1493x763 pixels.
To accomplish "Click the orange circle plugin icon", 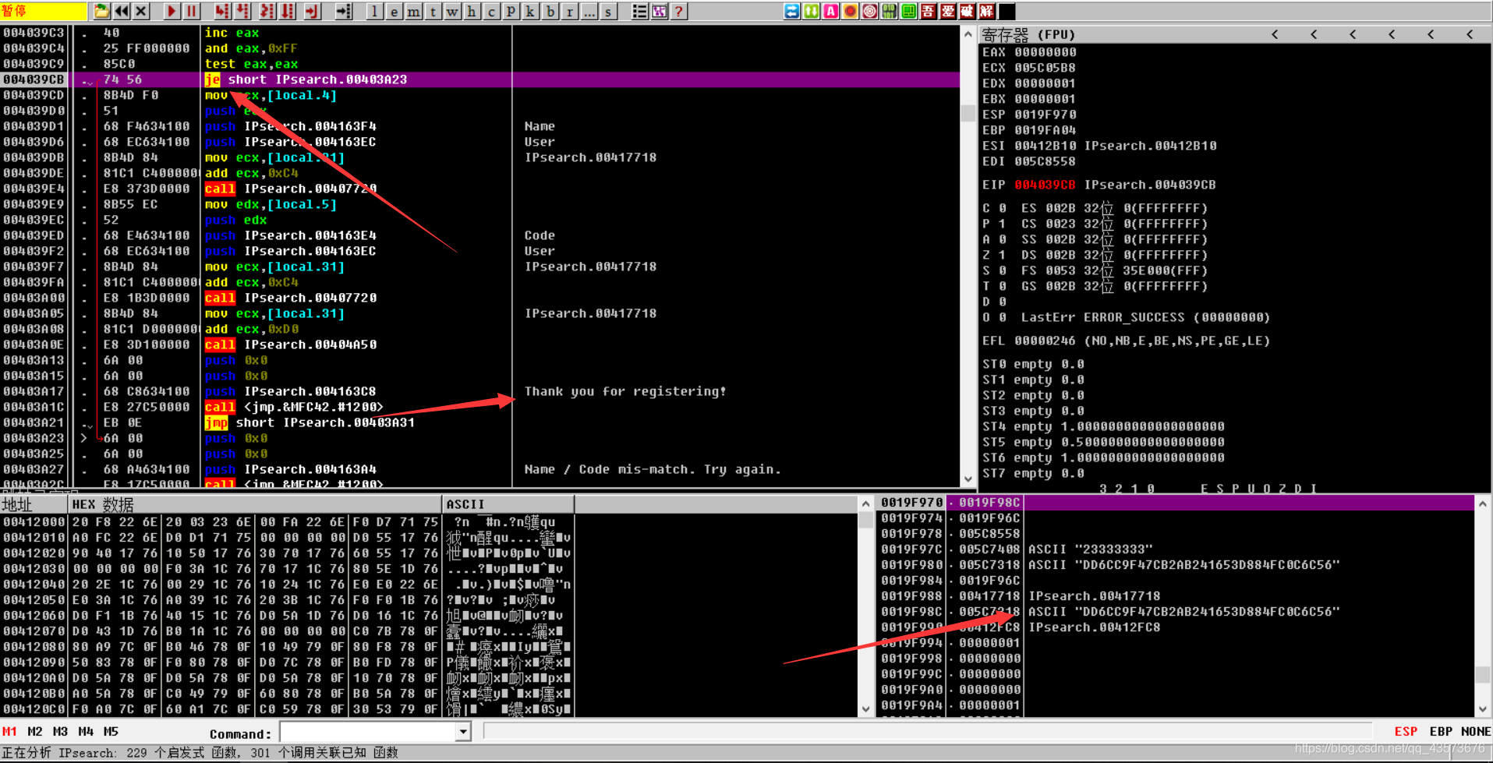I will [851, 11].
